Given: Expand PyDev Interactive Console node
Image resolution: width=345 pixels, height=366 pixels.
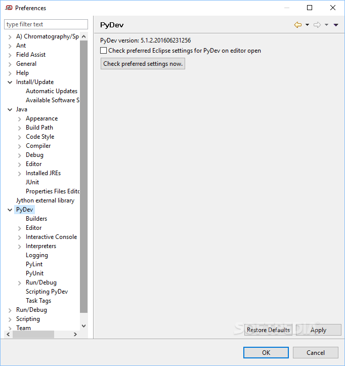Looking at the screenshot, I should 20,237.
